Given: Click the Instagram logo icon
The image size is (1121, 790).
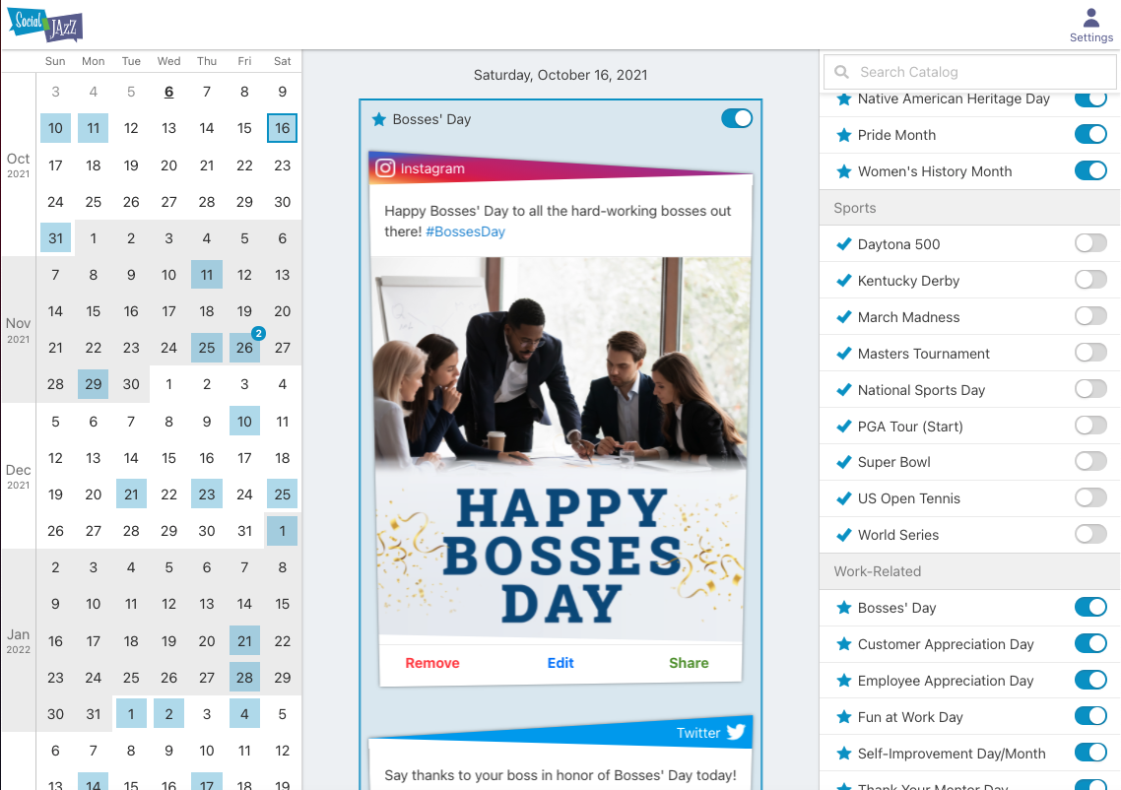Looking at the screenshot, I should point(384,168).
